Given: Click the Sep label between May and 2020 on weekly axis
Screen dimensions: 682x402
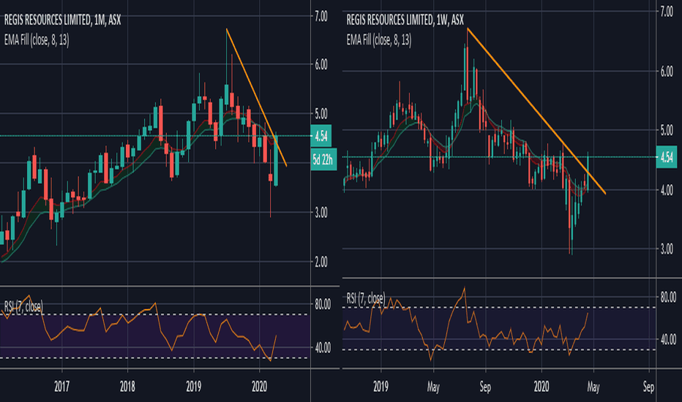Looking at the screenshot, I should point(485,387).
